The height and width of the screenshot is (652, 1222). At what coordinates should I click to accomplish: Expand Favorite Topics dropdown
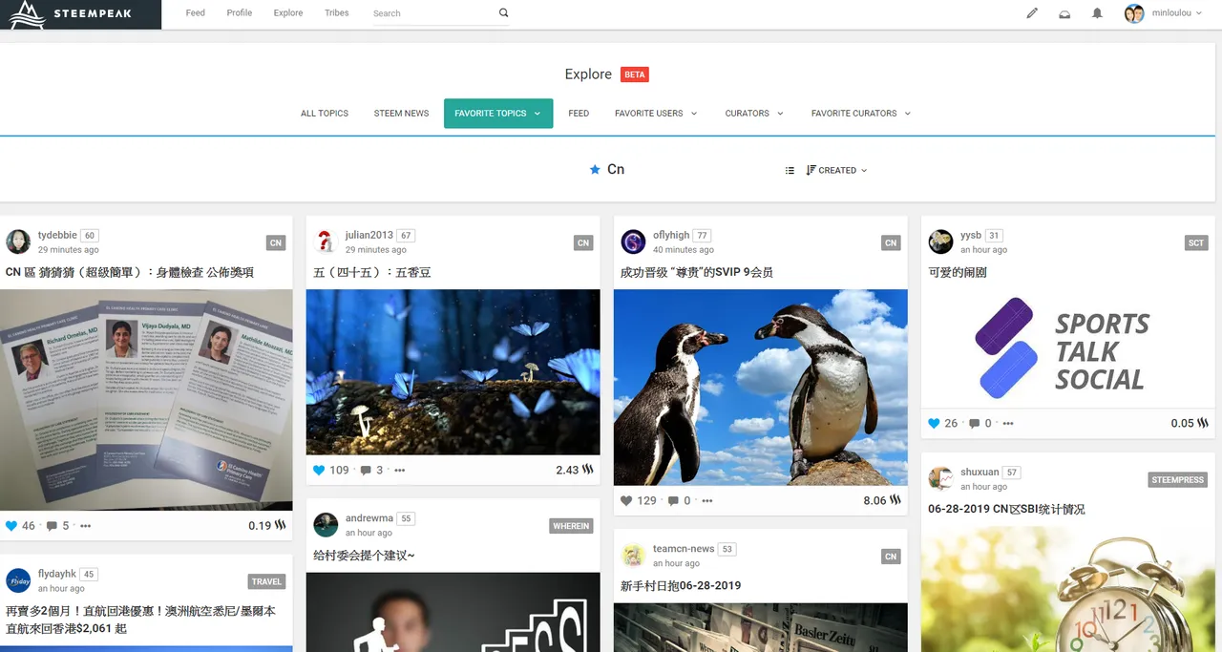coord(498,113)
